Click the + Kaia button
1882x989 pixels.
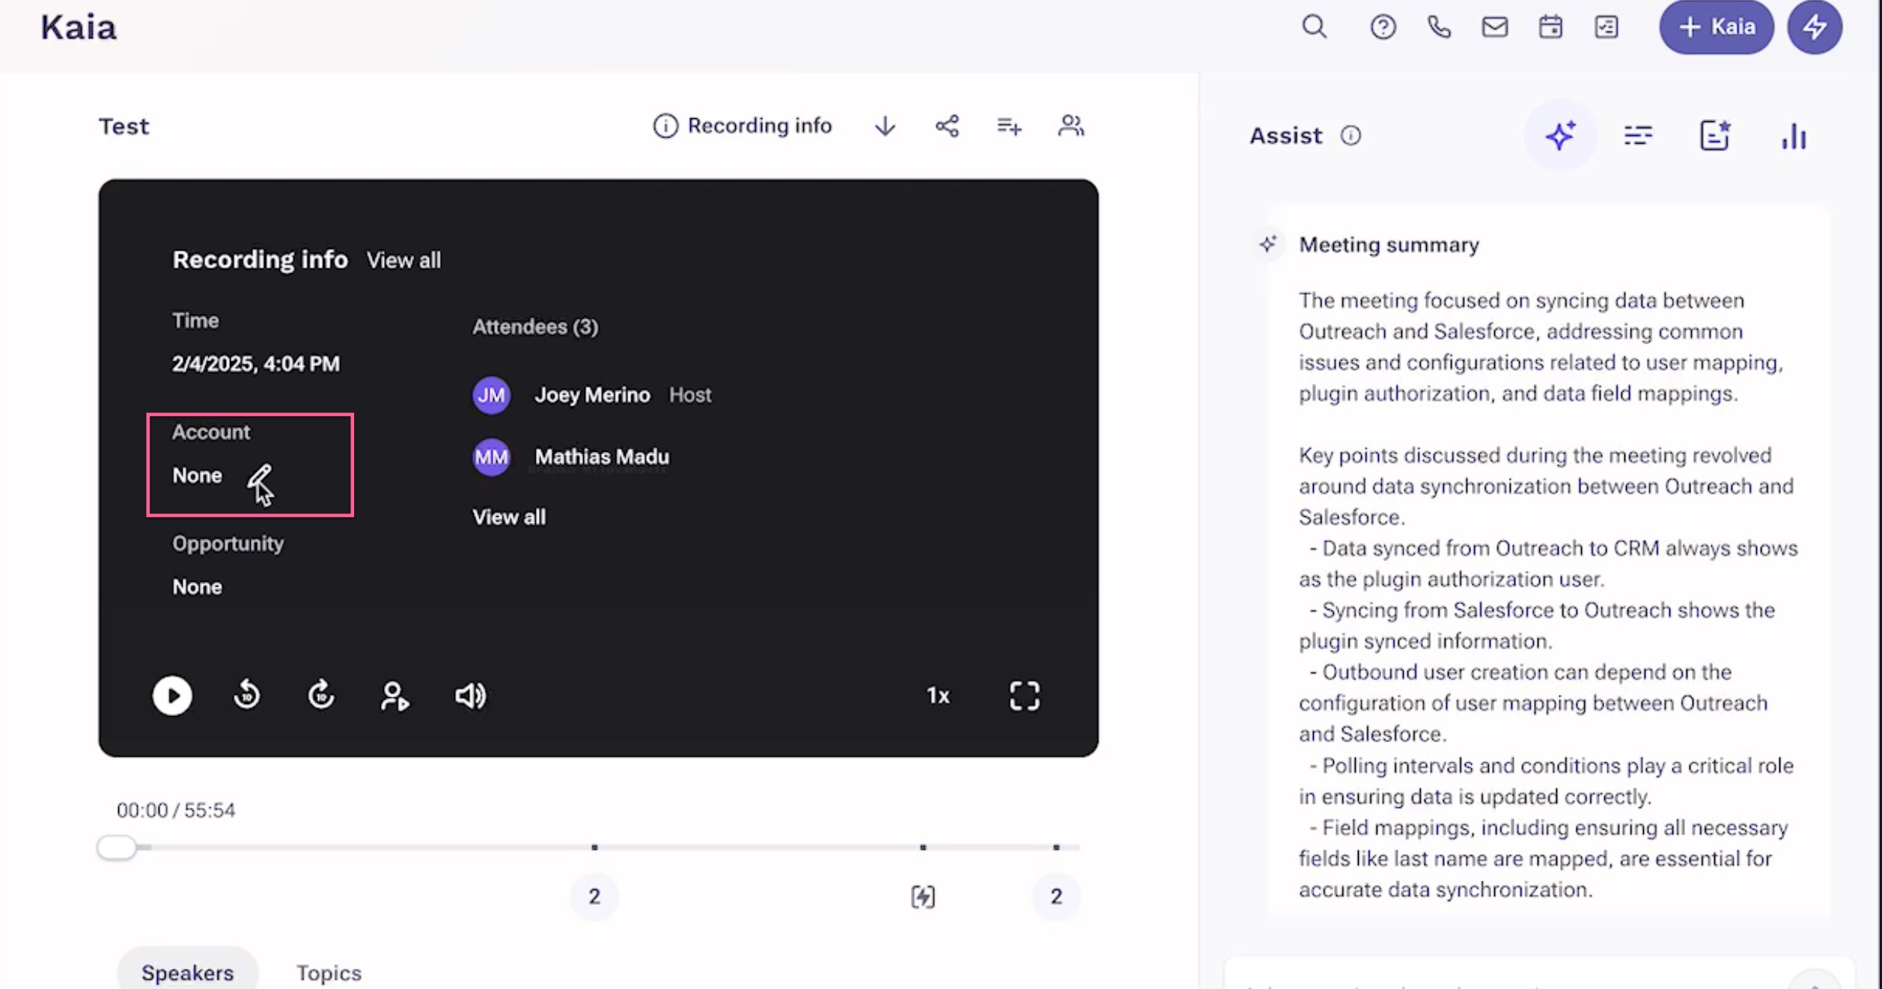pyautogui.click(x=1716, y=27)
